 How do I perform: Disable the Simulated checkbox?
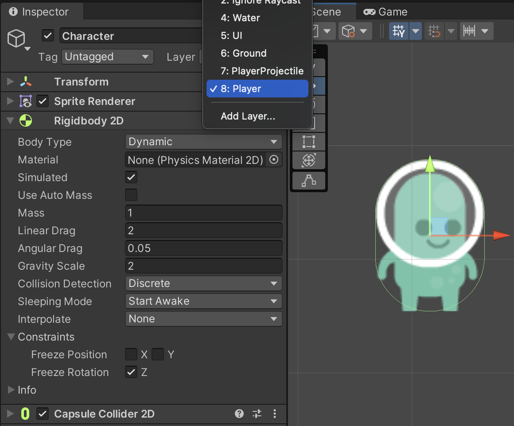pyautogui.click(x=131, y=178)
